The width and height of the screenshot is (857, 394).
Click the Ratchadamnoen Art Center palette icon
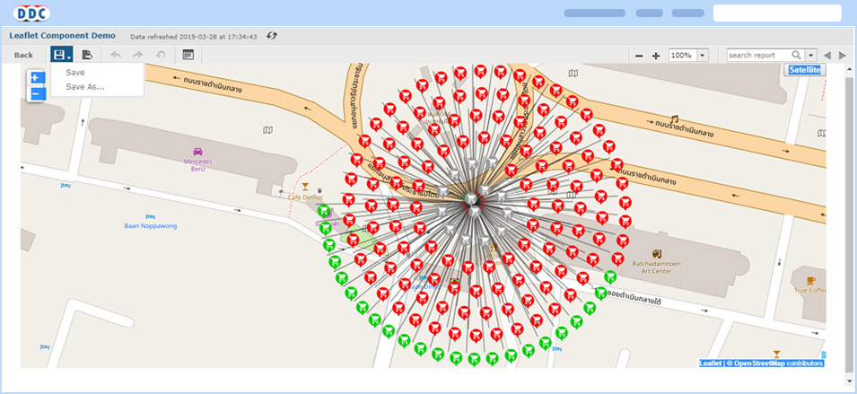[x=656, y=254]
